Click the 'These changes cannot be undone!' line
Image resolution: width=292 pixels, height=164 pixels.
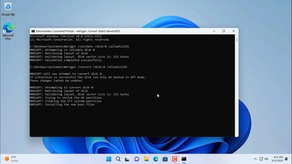coord(56,81)
